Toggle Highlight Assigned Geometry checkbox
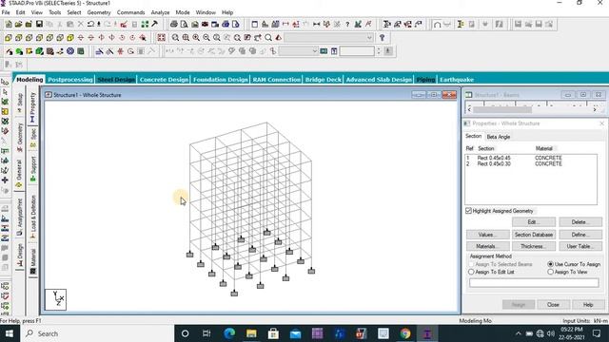609x342 pixels. (468, 211)
